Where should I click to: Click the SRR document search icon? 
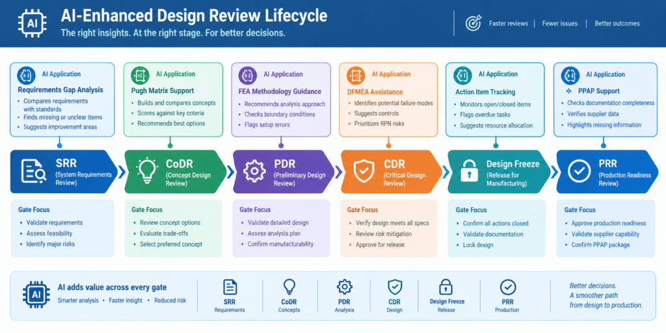[34, 171]
